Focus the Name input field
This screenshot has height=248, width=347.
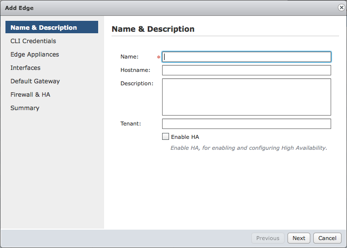point(246,57)
